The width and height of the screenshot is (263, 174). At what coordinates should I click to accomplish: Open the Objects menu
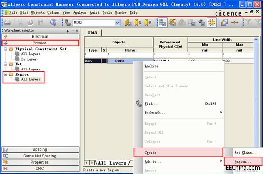[38, 12]
